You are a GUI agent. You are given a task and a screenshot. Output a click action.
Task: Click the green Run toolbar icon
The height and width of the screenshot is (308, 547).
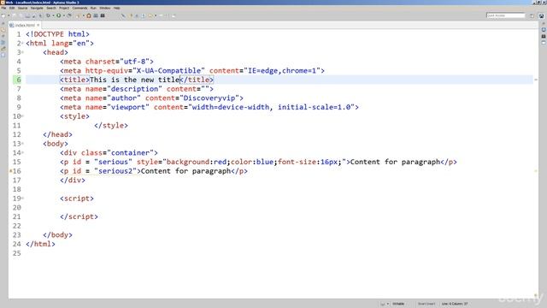click(59, 15)
